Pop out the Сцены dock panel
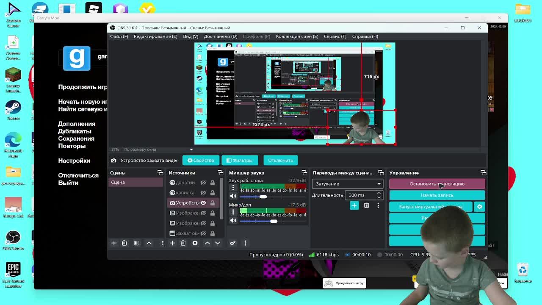542x305 pixels. 160,173
